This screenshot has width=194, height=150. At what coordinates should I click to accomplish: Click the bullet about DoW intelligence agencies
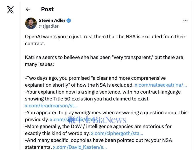pyautogui.click(x=98, y=130)
